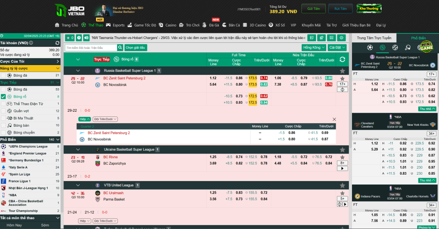The width and height of the screenshot is (439, 229).
Task: Switch to Trung Tâm Trực Tuyến tab
Action: coord(374,38)
